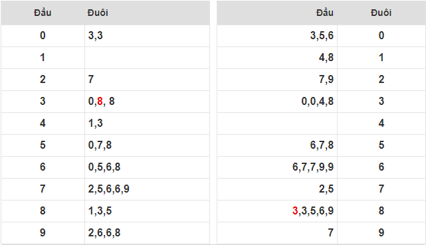426x245 pixels.
Task: Select the red 8 in left row 3
Action: (100, 101)
